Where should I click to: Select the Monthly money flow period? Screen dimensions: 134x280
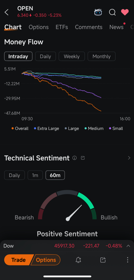pos(102,56)
